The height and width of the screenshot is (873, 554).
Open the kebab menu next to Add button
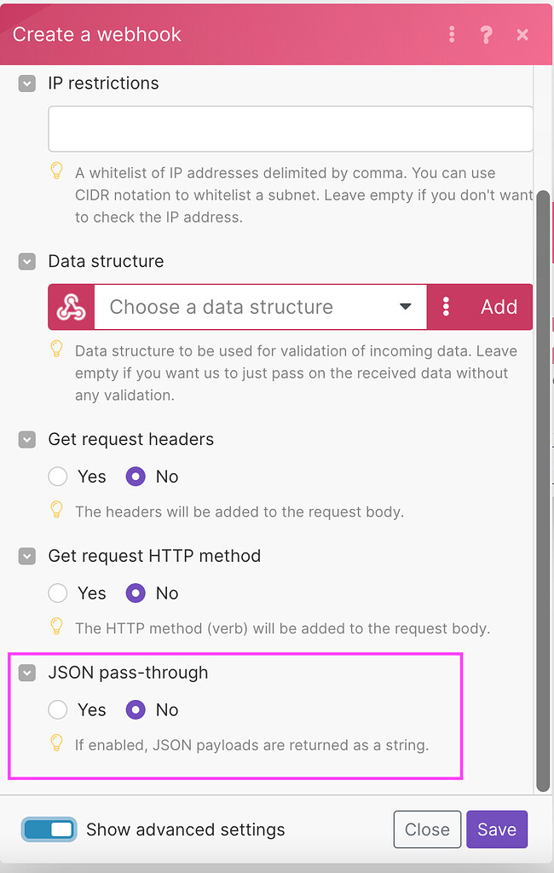pos(446,306)
